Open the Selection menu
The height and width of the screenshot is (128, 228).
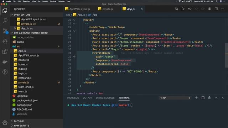pos(26,1)
